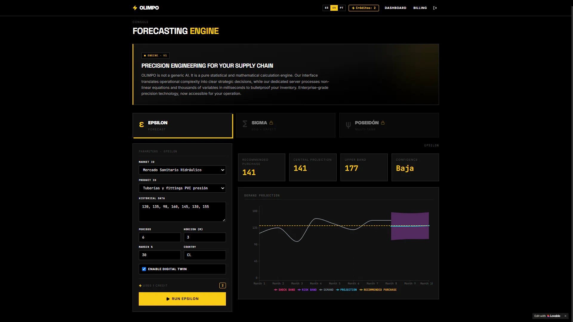
Task: Select EN language option
Action: (334, 8)
